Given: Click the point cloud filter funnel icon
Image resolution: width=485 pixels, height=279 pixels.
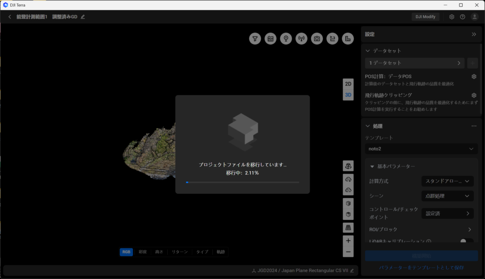Looking at the screenshot, I should point(255,39).
